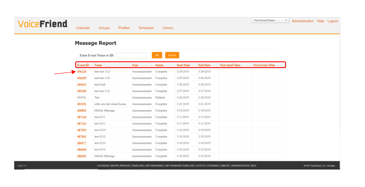Open APPT REMINDERS in the footer

154,166
